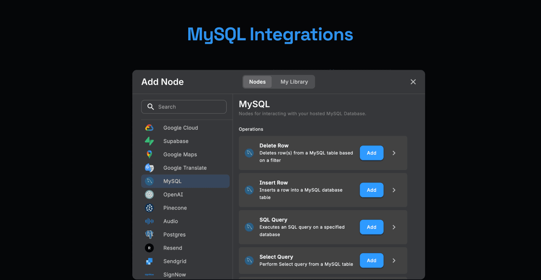Open the Google Maps integration icon

(x=149, y=154)
